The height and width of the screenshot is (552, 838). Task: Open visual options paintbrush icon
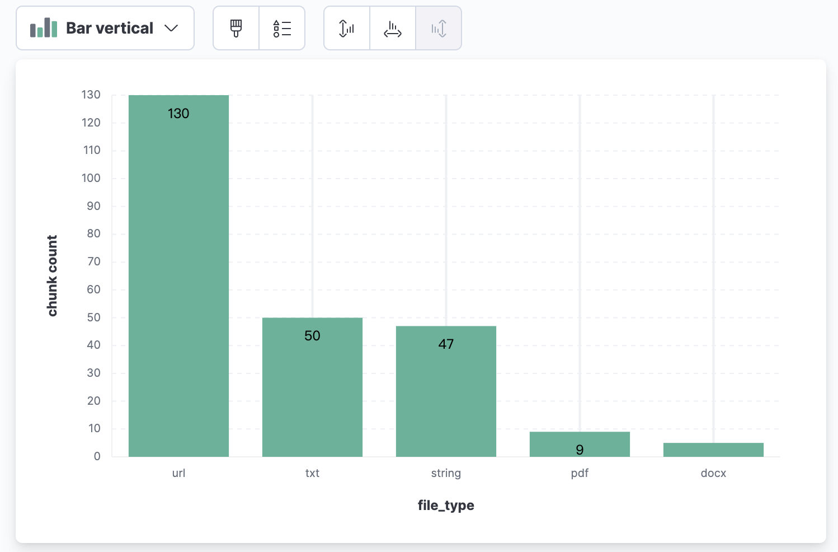(236, 28)
